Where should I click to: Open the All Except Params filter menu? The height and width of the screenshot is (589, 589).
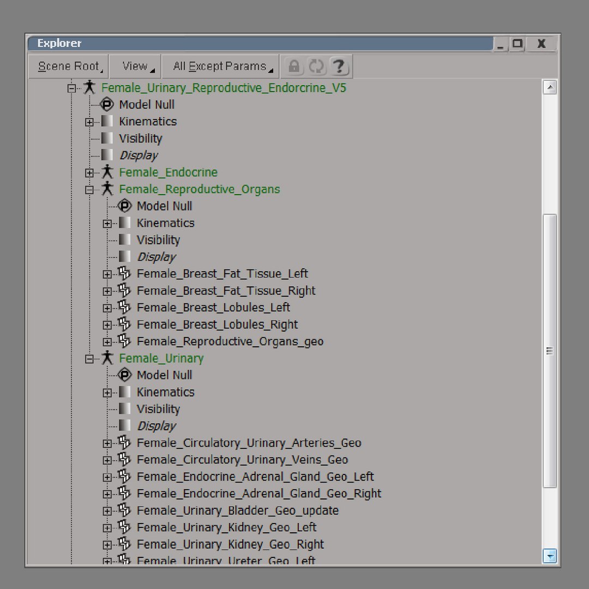coord(221,67)
